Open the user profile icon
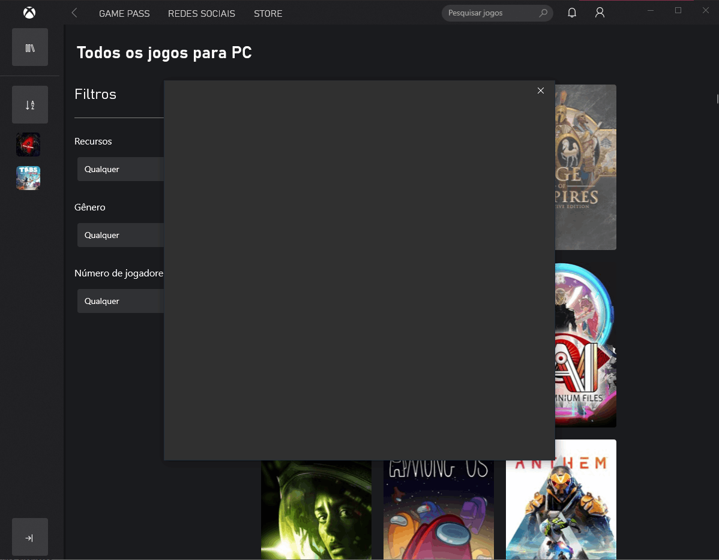Viewport: 719px width, 560px height. point(600,13)
